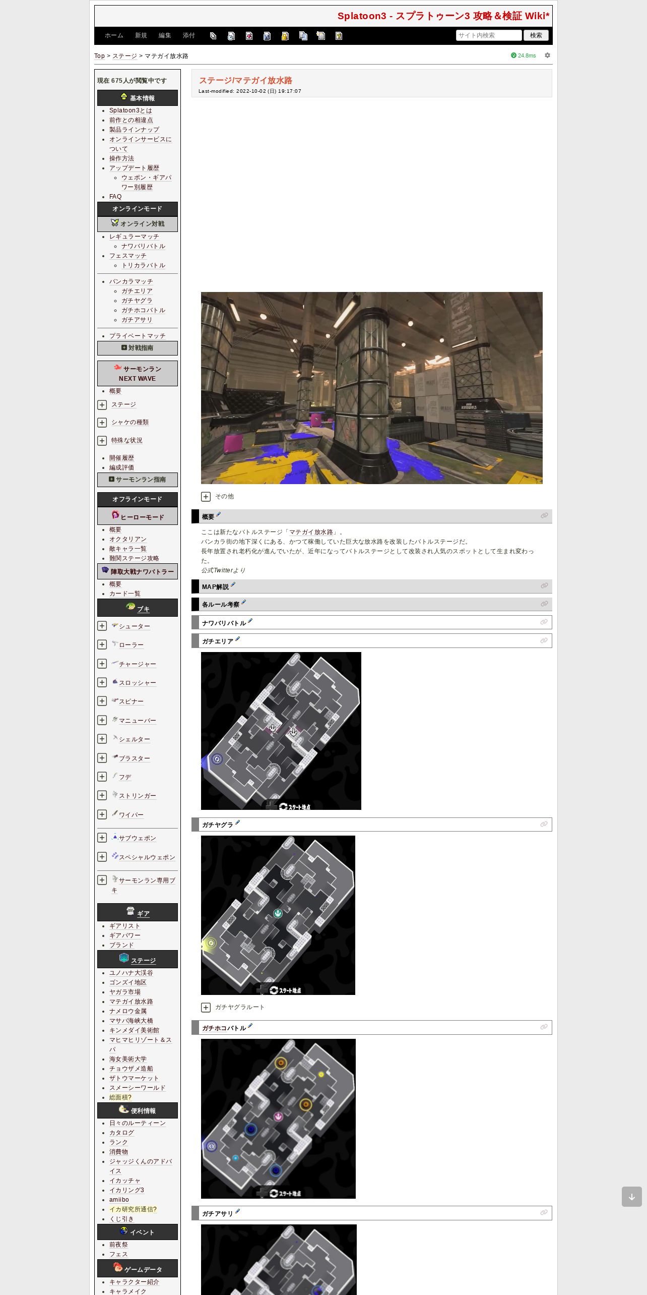
Task: Open the 添付 menu item
Action: pyautogui.click(x=189, y=36)
